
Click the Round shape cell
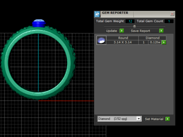(x=122, y=38)
